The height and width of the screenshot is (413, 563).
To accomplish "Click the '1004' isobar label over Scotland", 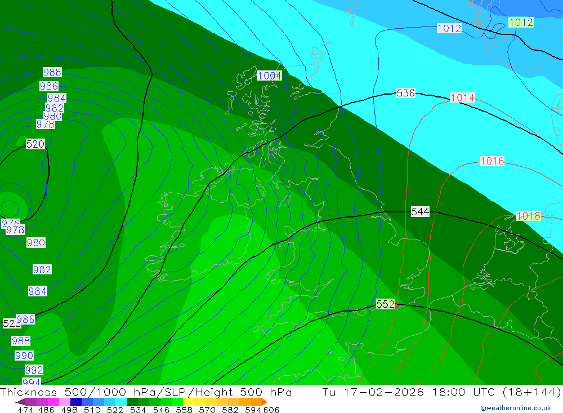I will (x=269, y=76).
